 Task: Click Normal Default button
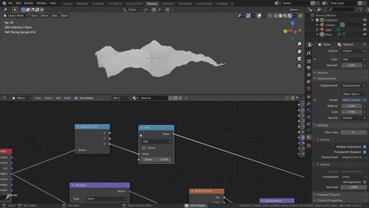pos(352,118)
